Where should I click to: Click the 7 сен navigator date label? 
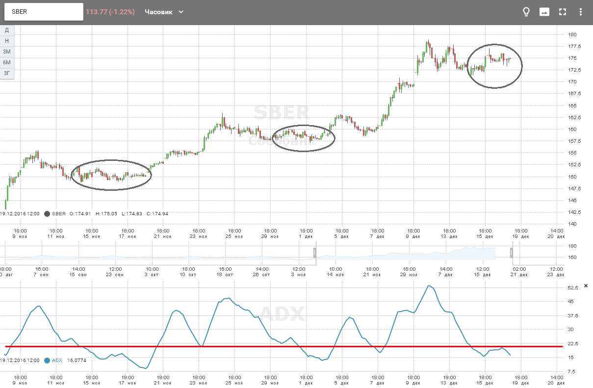[42, 275]
